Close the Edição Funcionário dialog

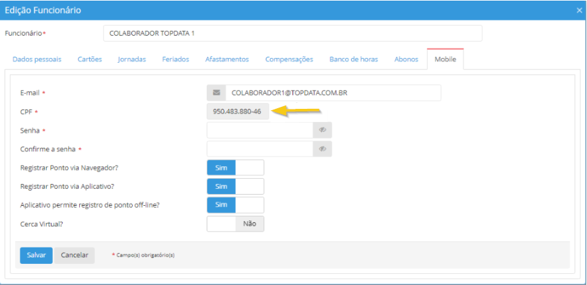pyautogui.click(x=579, y=10)
